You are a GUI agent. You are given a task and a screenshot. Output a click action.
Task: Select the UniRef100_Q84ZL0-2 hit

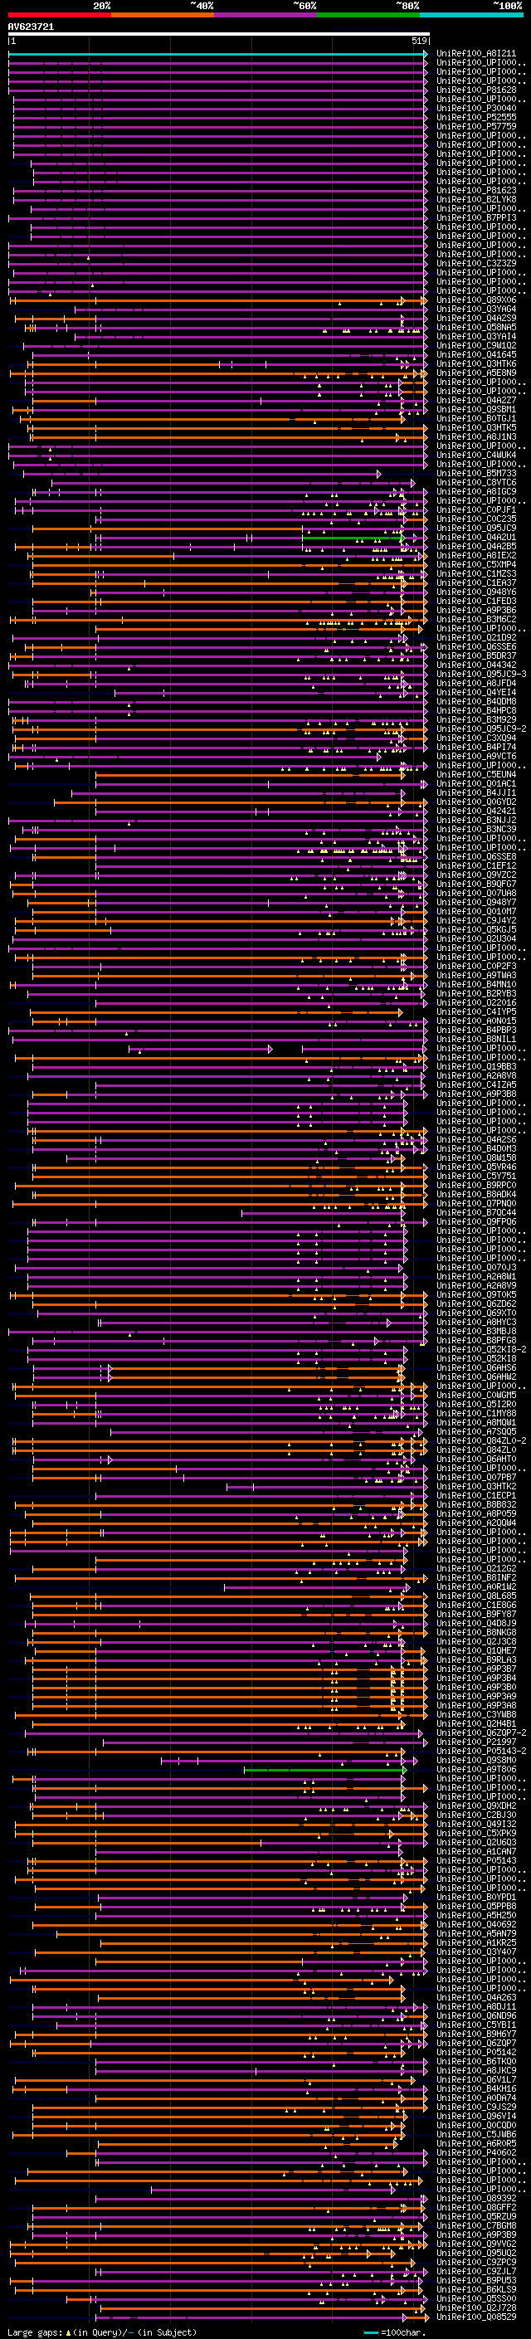coord(482,1440)
